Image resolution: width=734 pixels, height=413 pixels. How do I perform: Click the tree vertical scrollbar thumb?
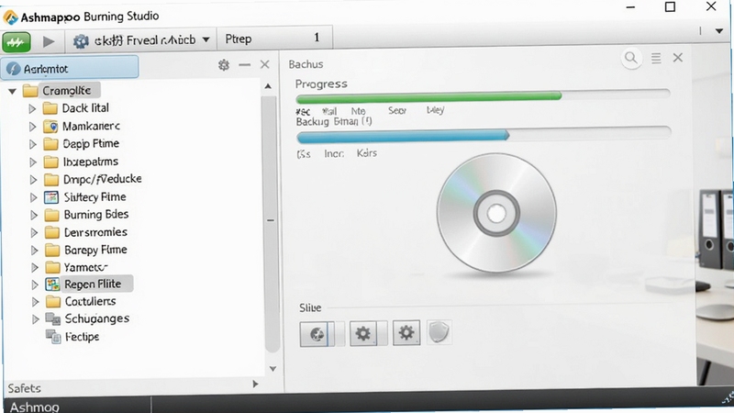(270, 224)
